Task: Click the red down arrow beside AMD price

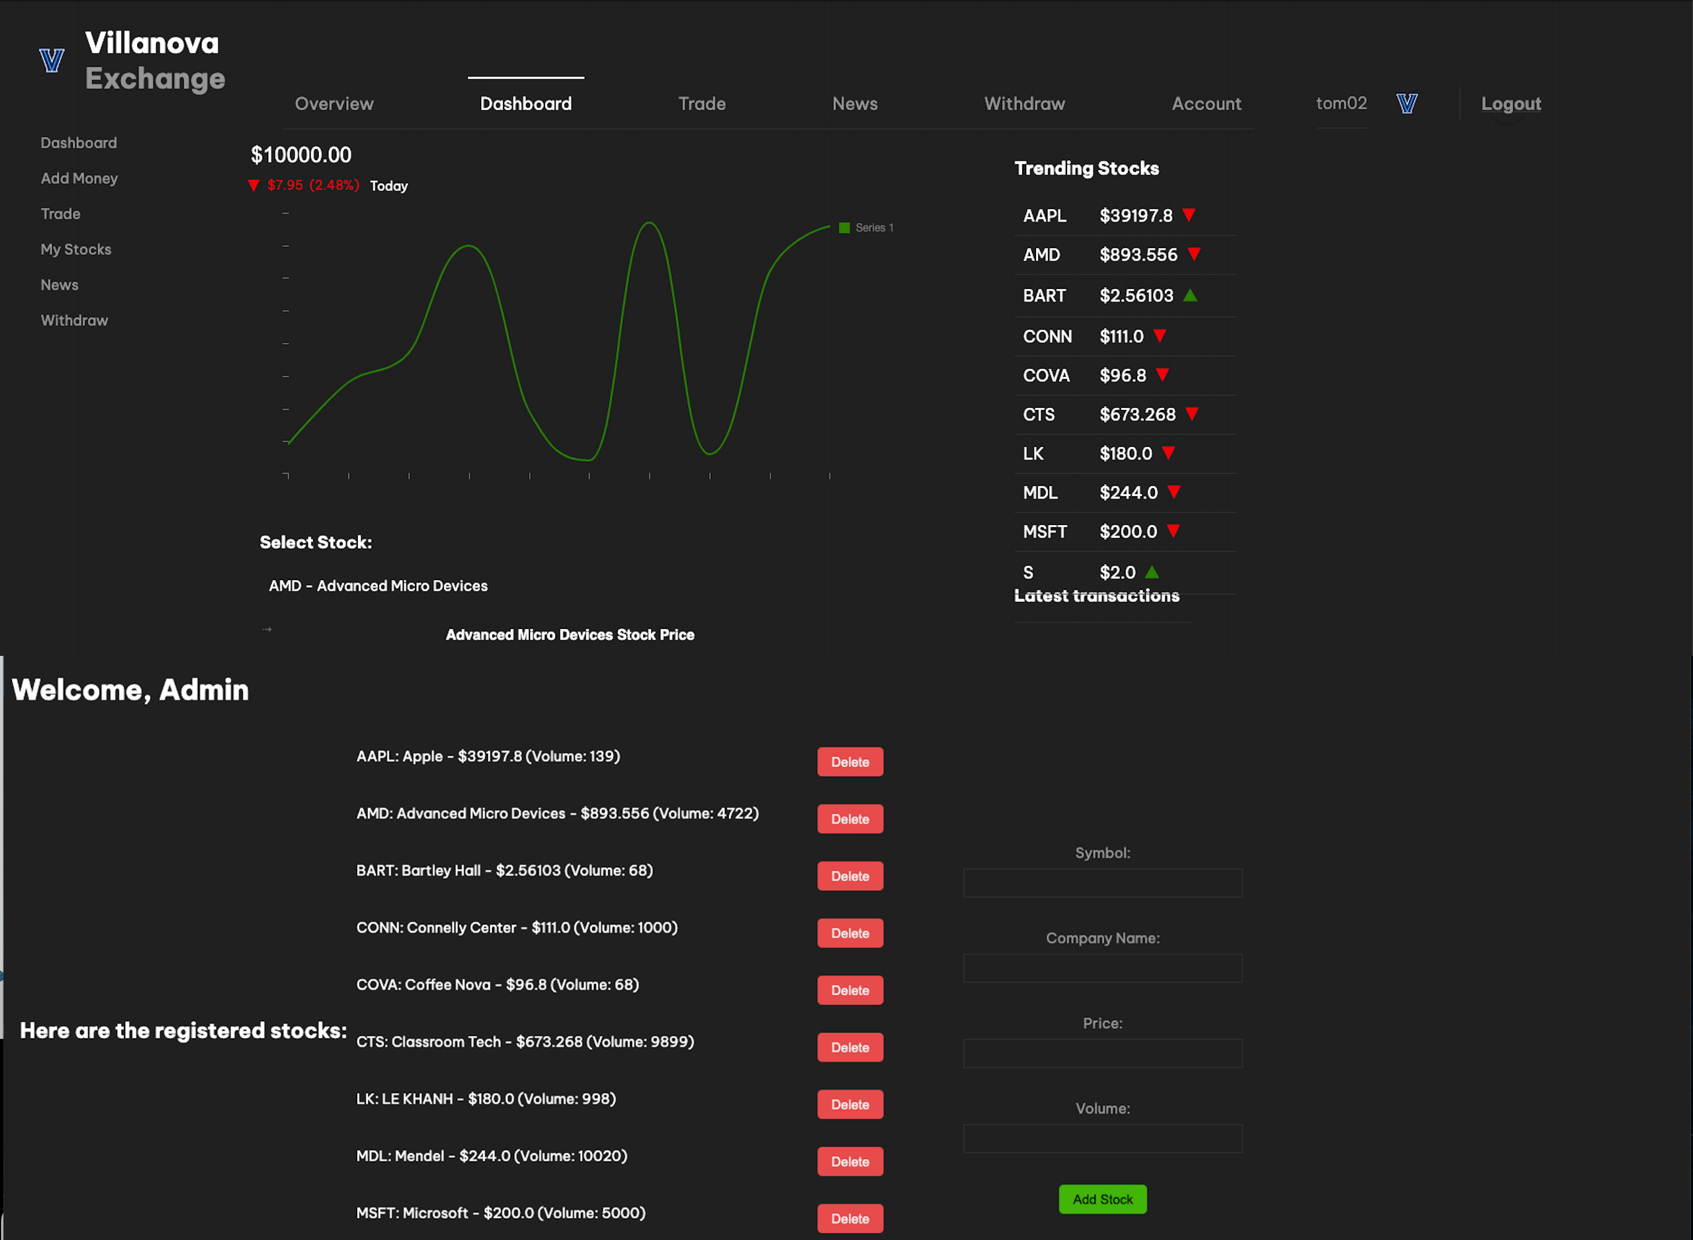Action: tap(1194, 254)
